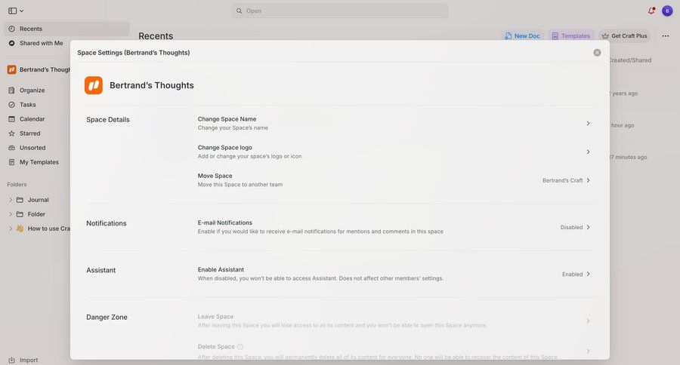This screenshot has width=680, height=365.
Task: Open the sidebar layout dropdown arrow
Action: pos(22,11)
